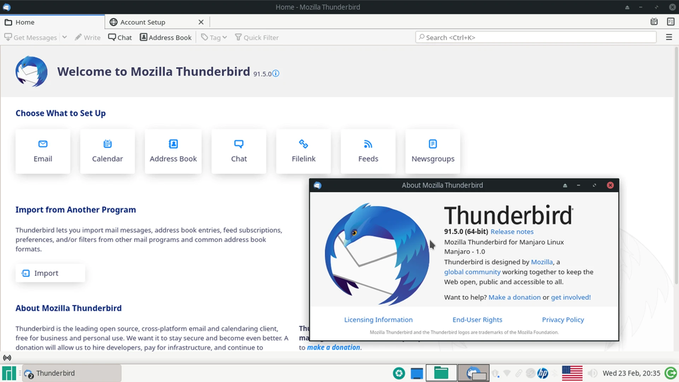Click the Address Book toolbar button

(166, 37)
